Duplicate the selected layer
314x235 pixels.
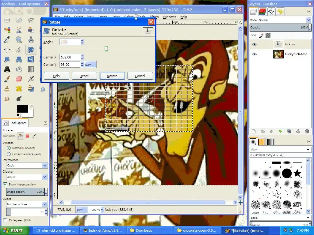click(289, 131)
